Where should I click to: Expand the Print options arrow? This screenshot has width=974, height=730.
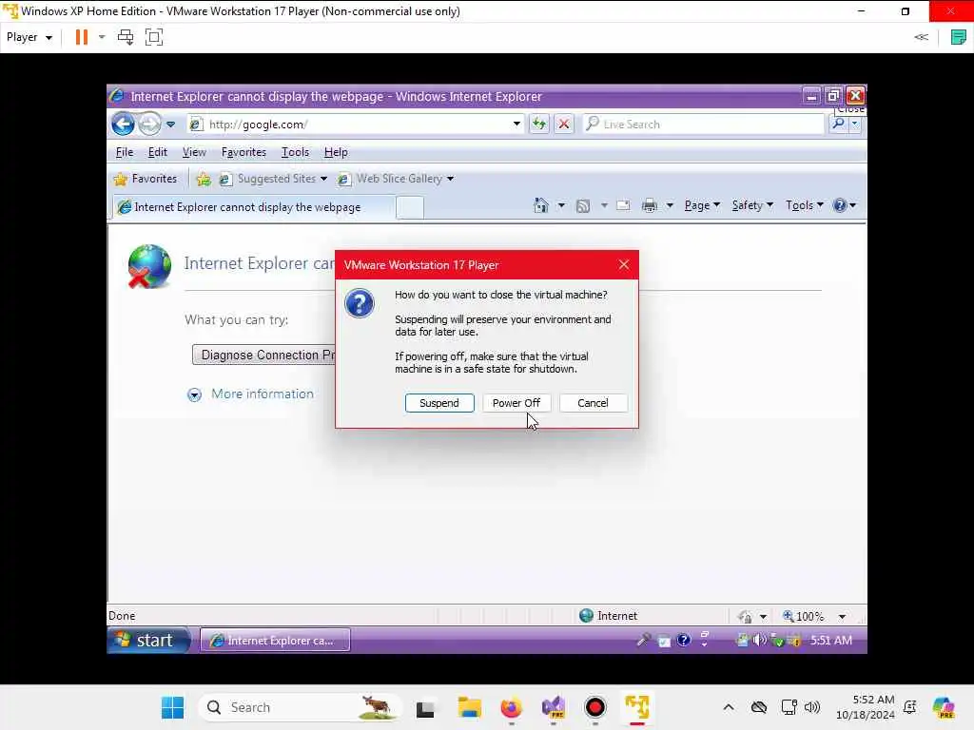click(670, 205)
